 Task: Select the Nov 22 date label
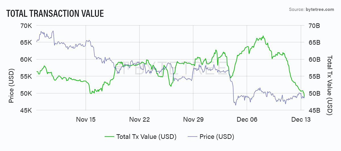point(139,119)
